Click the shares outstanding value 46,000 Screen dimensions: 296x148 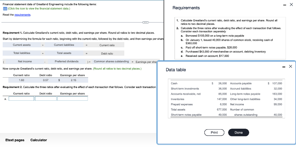coord(278,115)
